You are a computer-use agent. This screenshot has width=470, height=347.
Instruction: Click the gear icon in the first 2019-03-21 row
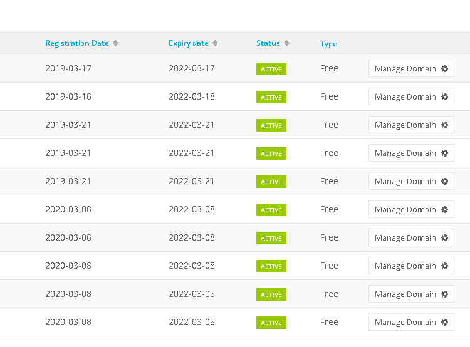tap(444, 125)
